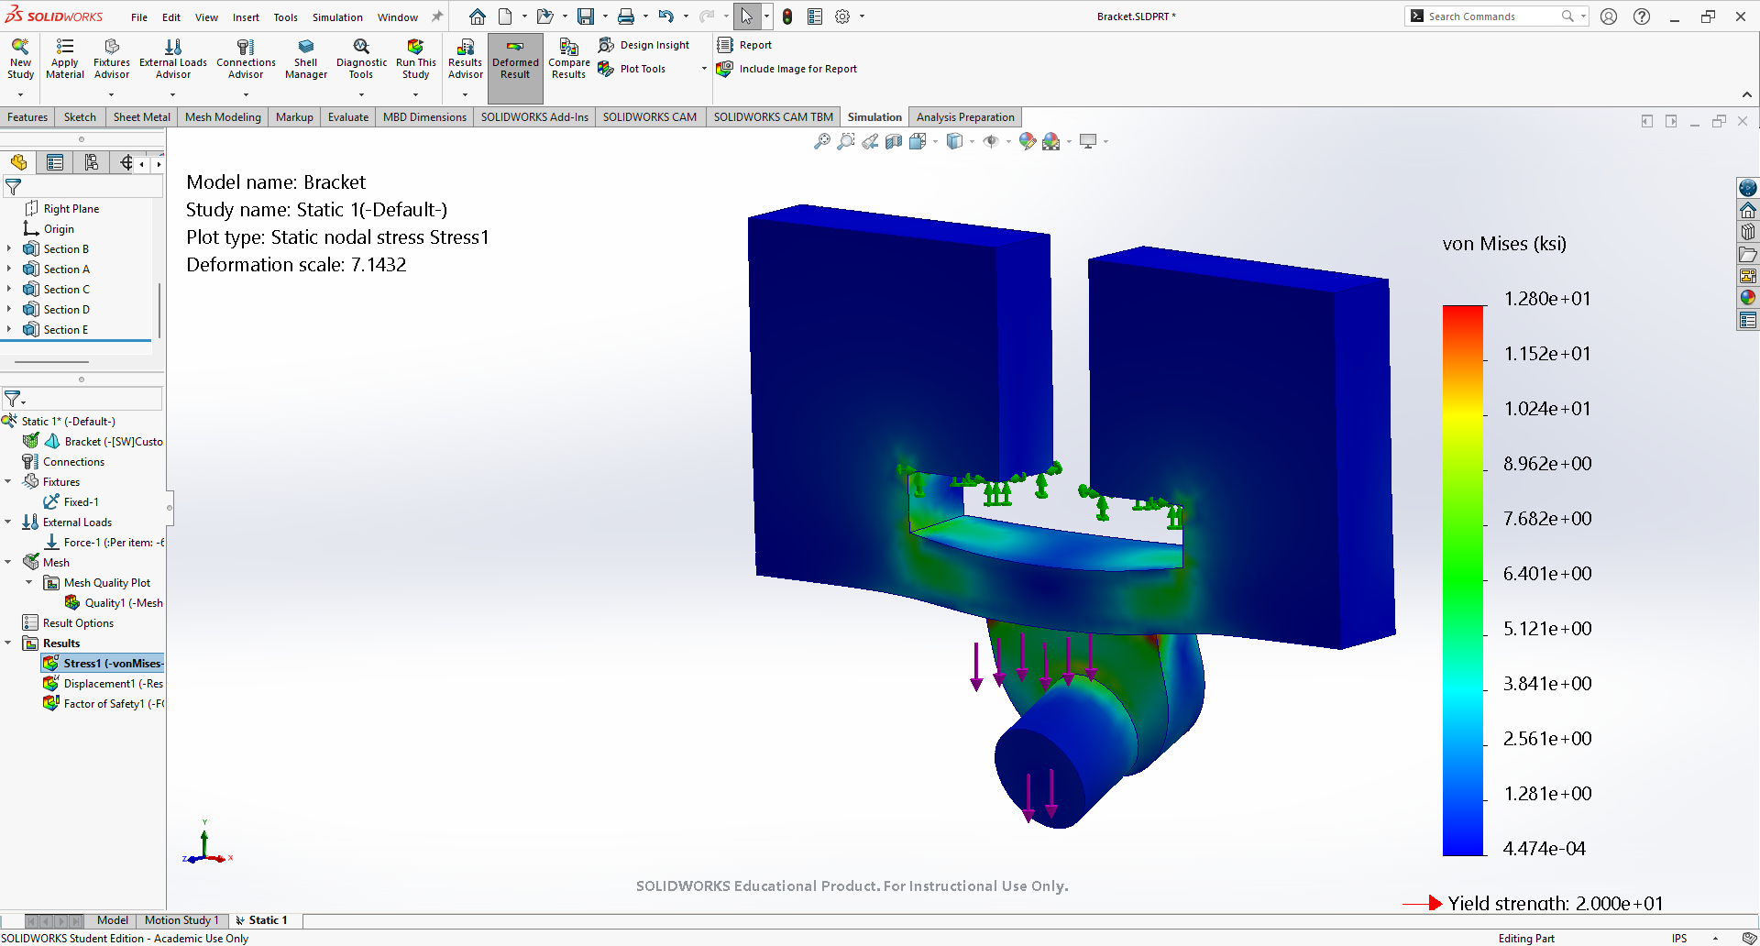Viewport: 1760px width, 946px height.
Task: Click the Save icon
Action: pyautogui.click(x=585, y=16)
